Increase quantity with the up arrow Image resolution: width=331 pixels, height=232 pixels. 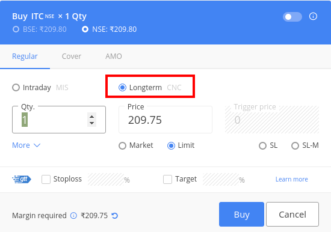click(91, 117)
